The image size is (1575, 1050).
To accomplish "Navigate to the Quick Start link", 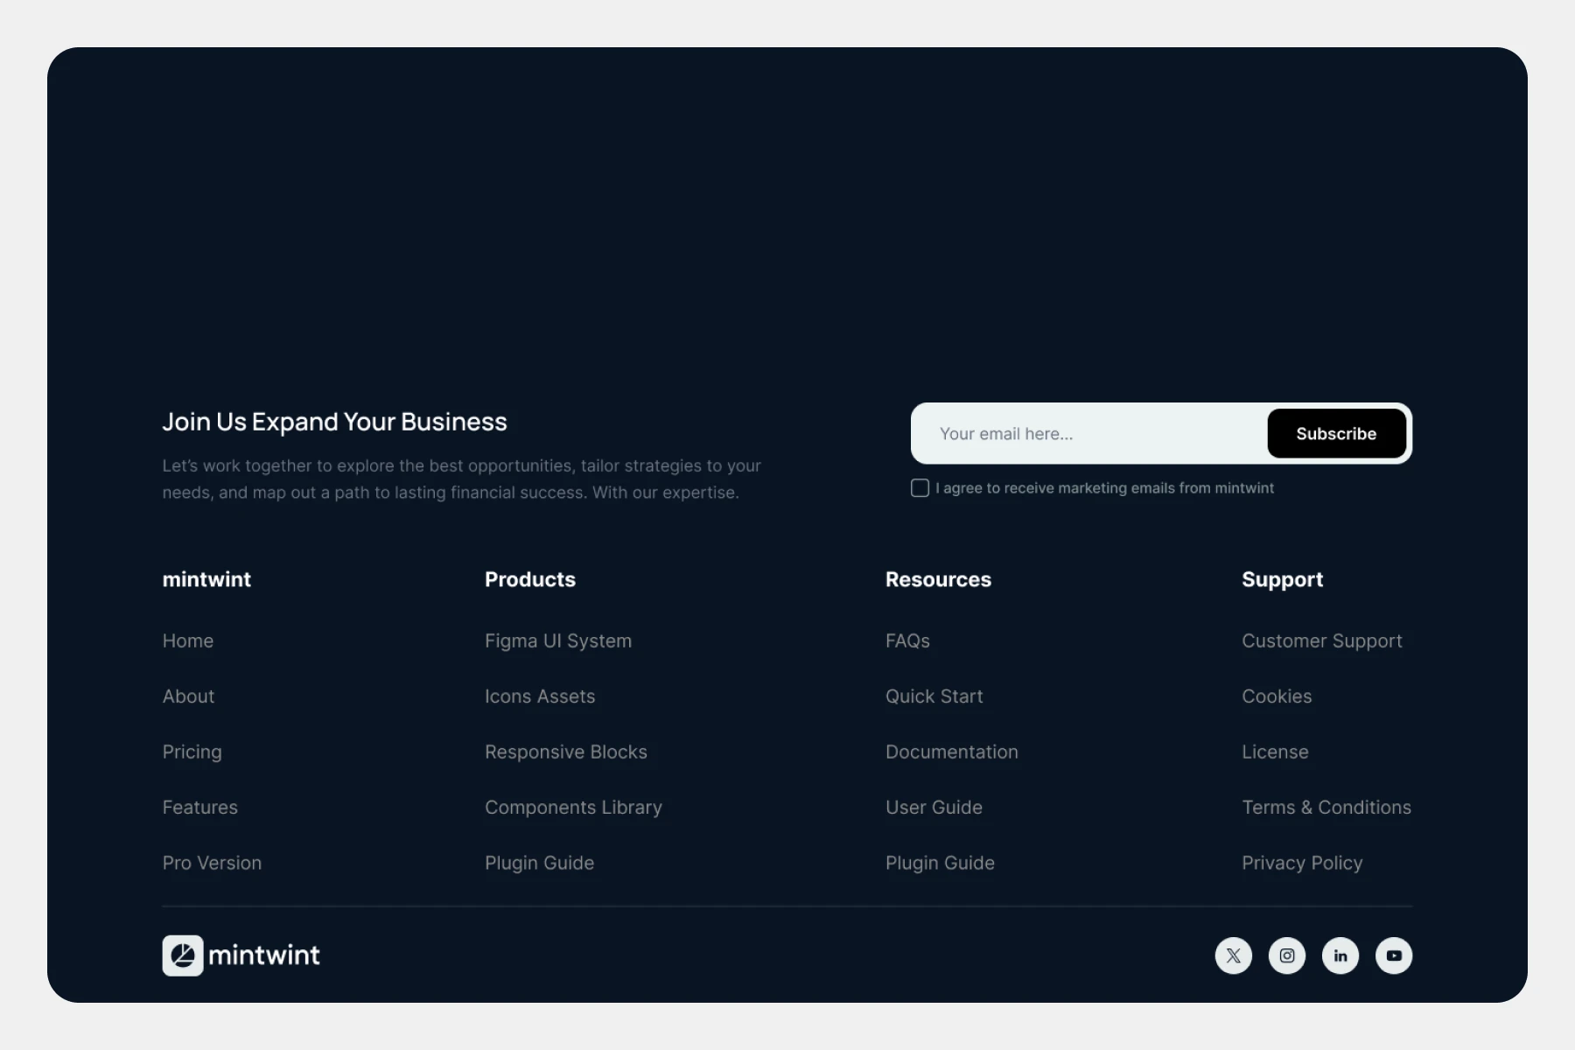I will (934, 696).
